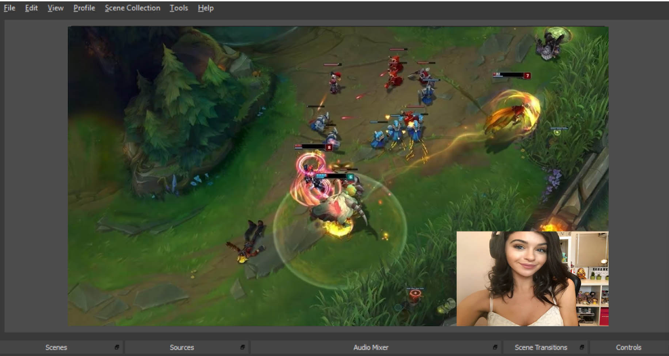
Task: Pop out the Sources dock icon
Action: [x=243, y=347]
